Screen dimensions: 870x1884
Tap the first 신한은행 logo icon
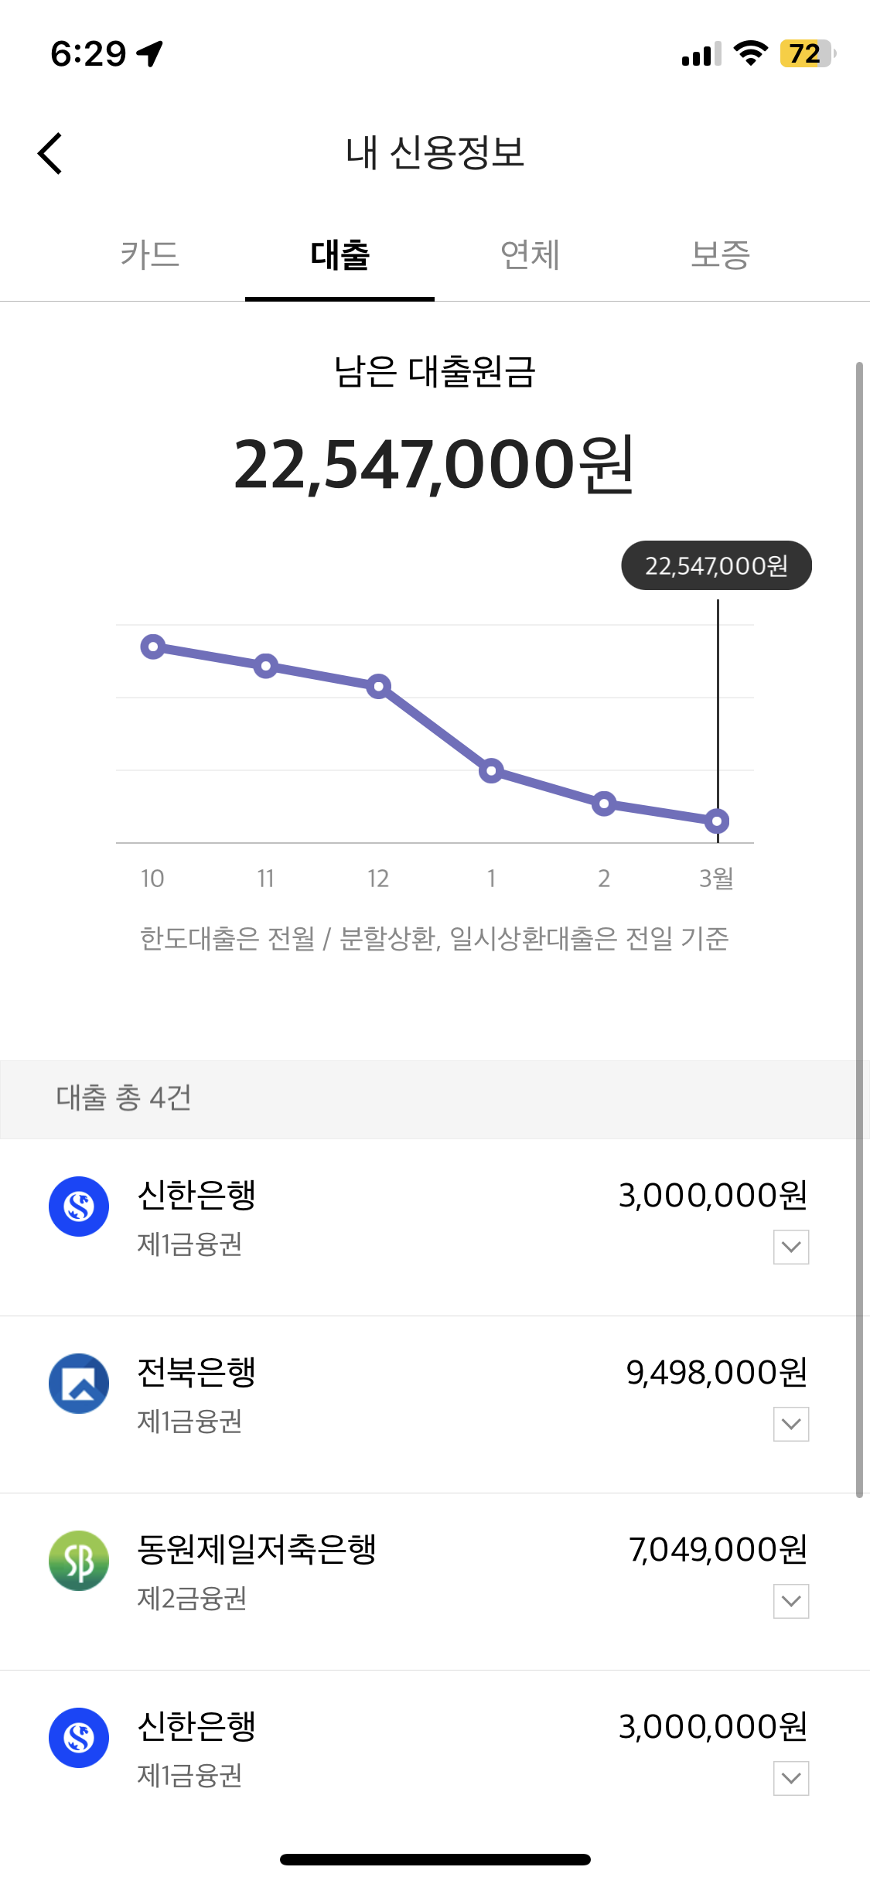tap(79, 1207)
